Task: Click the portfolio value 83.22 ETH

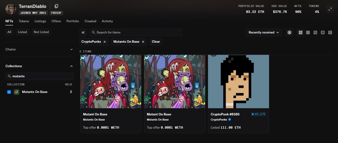Action: [255, 12]
